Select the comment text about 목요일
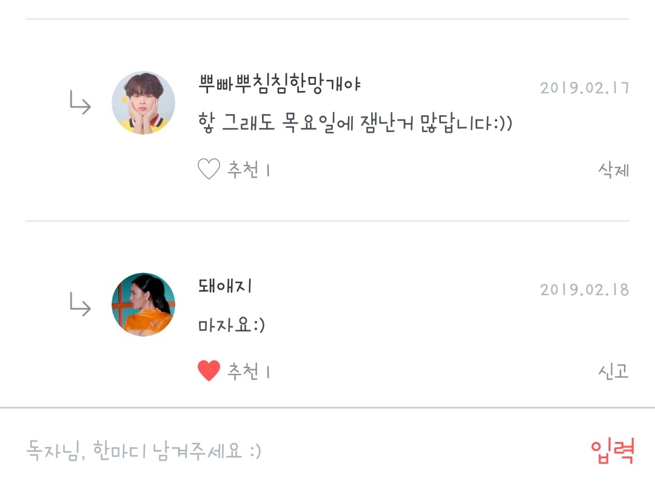 [x=355, y=124]
